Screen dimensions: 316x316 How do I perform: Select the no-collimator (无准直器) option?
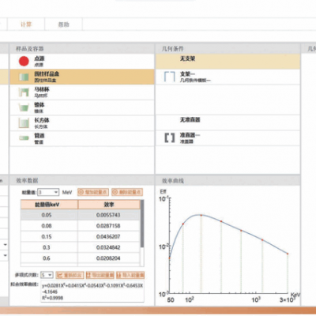click(x=228, y=122)
